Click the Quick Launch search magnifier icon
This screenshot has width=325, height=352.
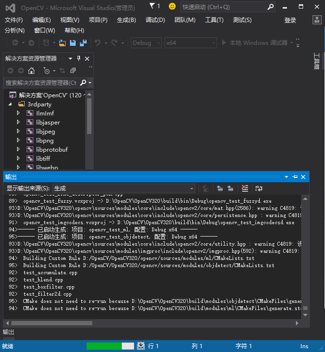[x=271, y=7]
